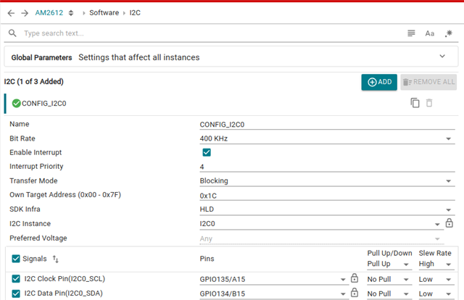Open the Transfer Mode Blocking dropdown
The height and width of the screenshot is (300, 464).
[x=327, y=180]
